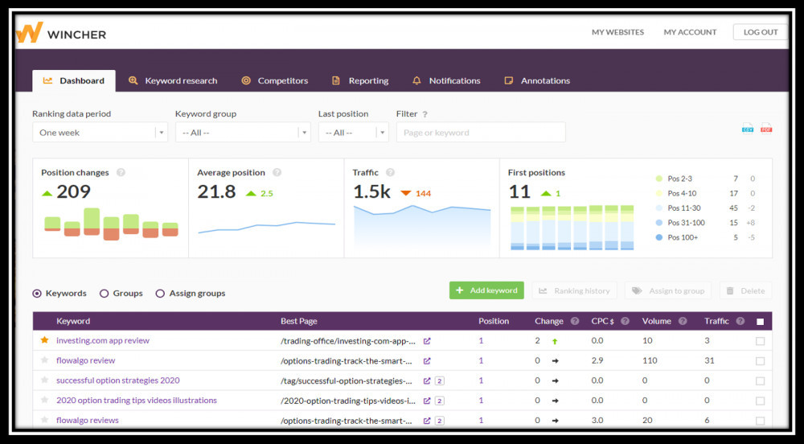Viewport: 804px width, 444px height.
Task: Open help icon in Traffic column header
Action: click(x=740, y=321)
